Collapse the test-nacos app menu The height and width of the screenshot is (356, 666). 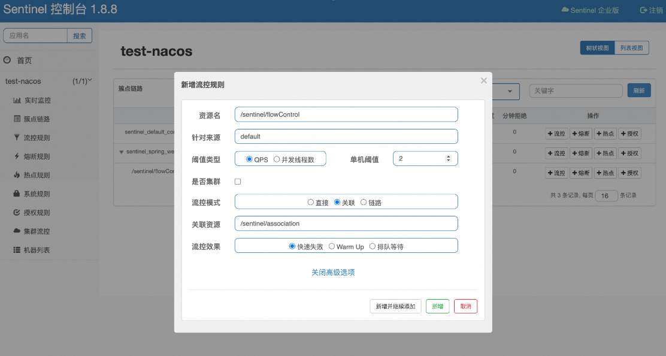[90, 80]
